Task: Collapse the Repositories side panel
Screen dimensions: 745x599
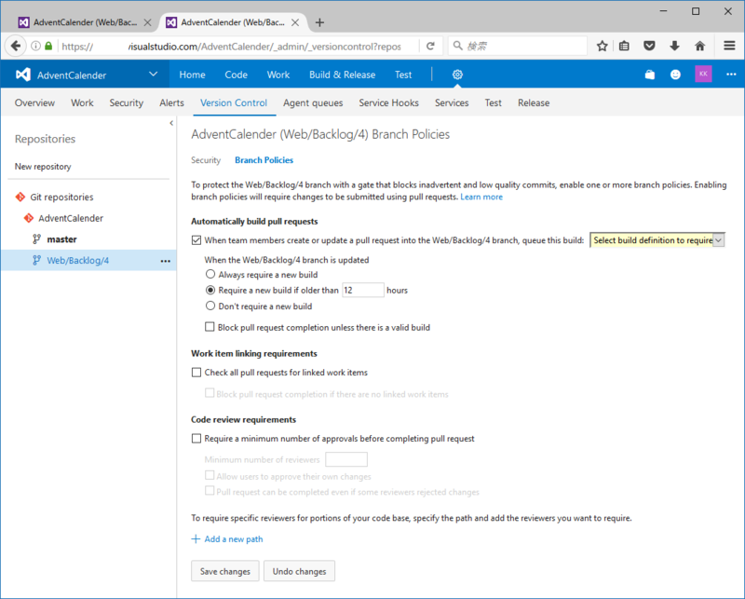Action: (x=171, y=123)
